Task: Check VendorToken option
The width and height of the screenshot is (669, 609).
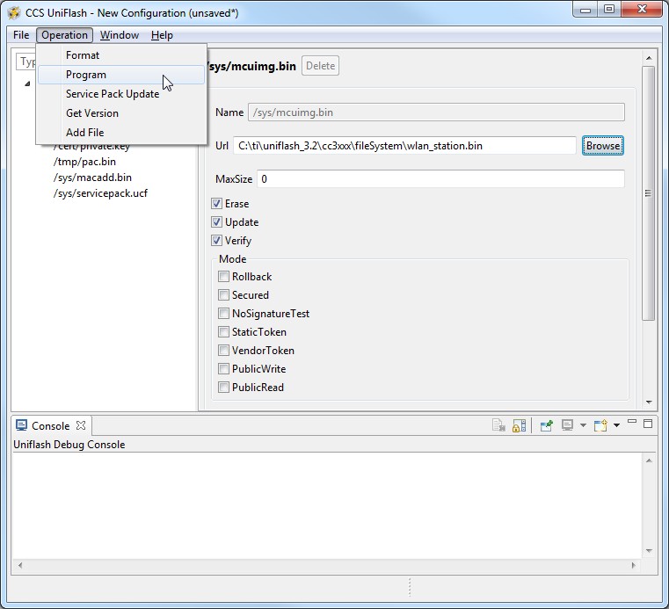Action: [223, 350]
